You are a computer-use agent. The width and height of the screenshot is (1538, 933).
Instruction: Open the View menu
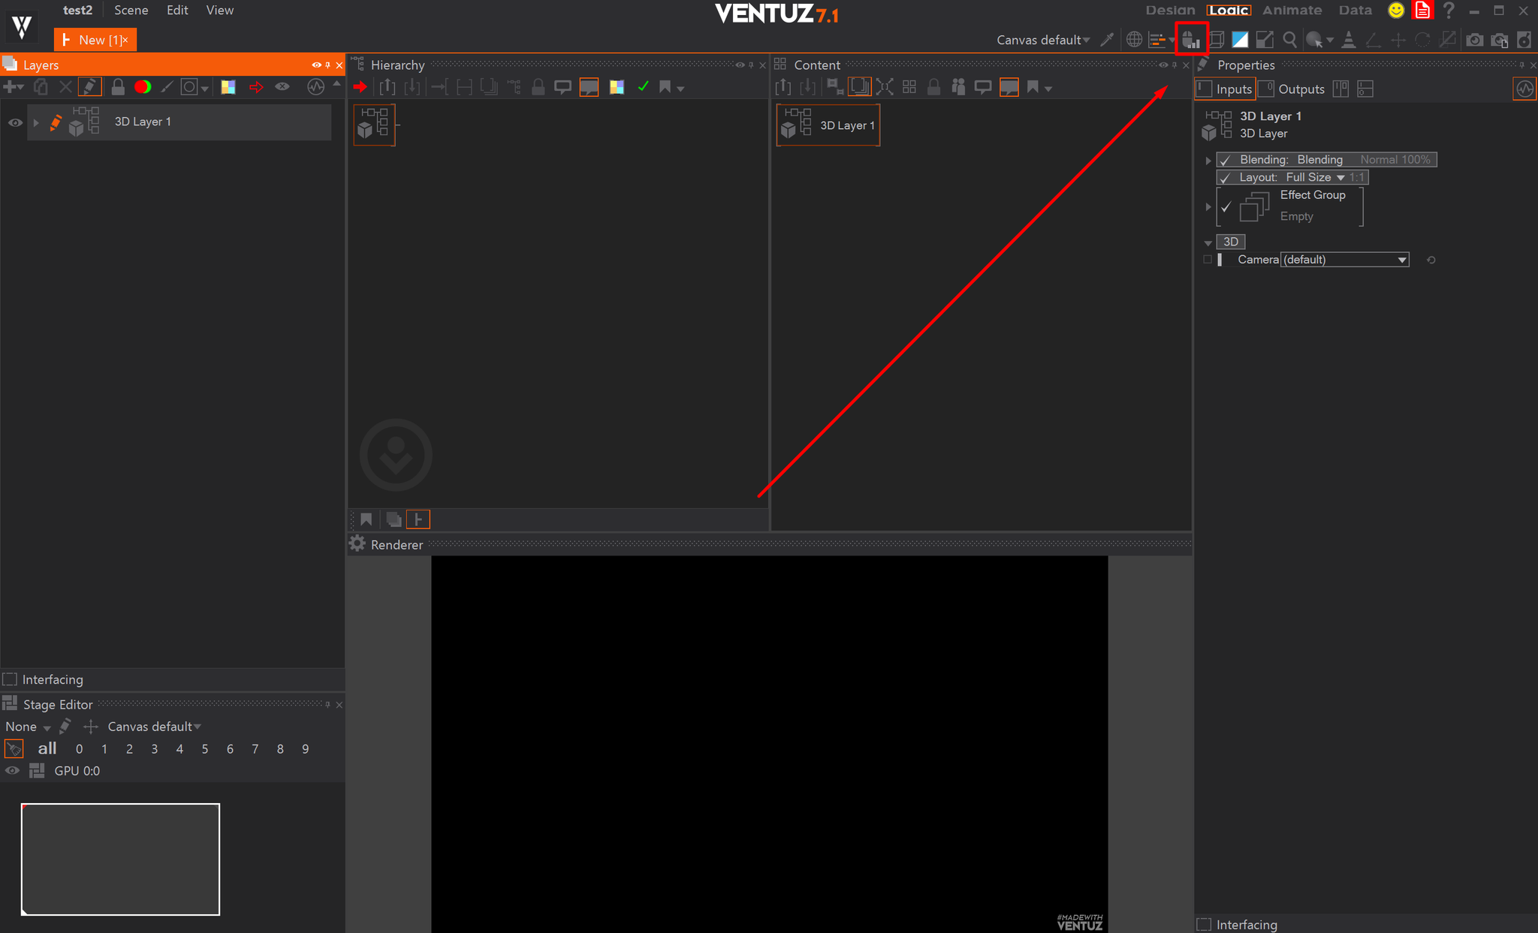click(x=220, y=10)
